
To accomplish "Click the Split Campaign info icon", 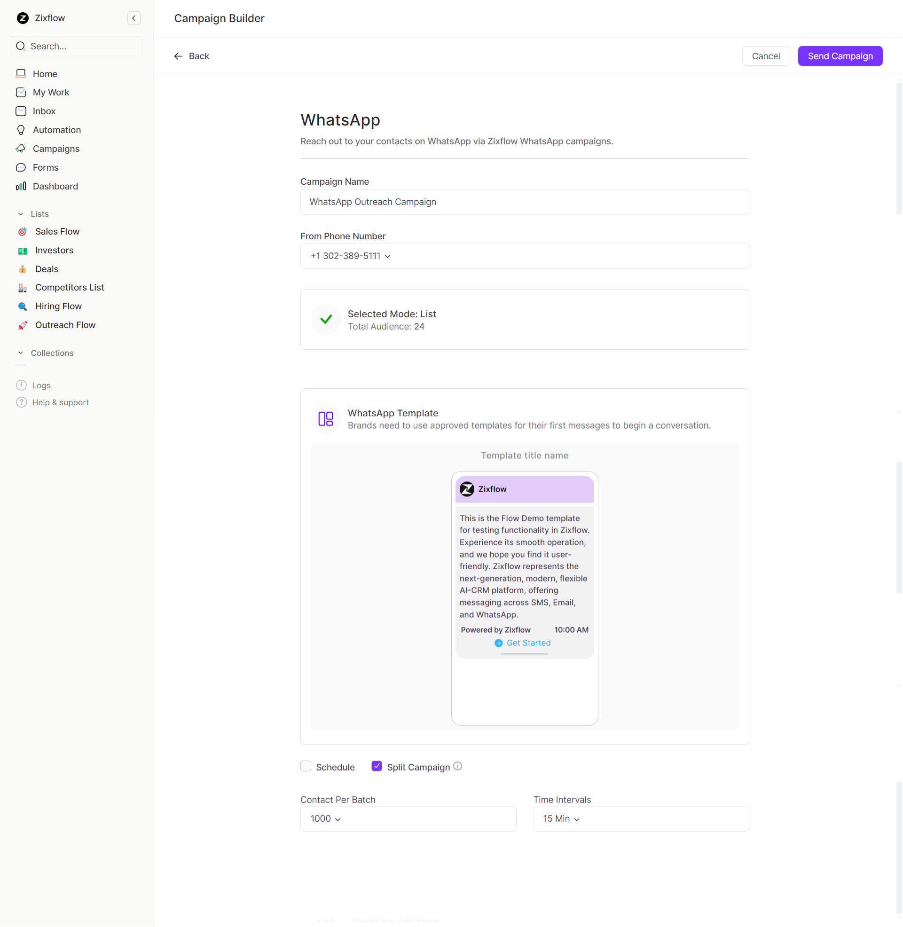I will [457, 766].
